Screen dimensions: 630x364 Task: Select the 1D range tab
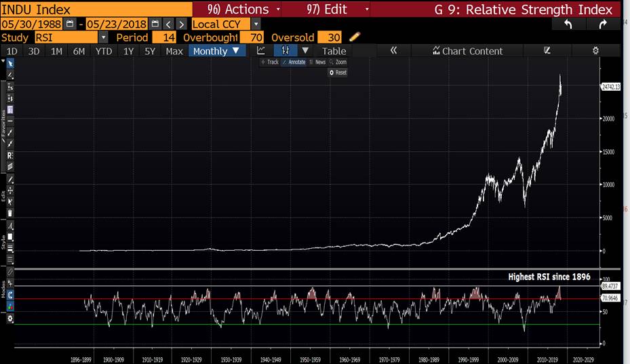click(12, 51)
